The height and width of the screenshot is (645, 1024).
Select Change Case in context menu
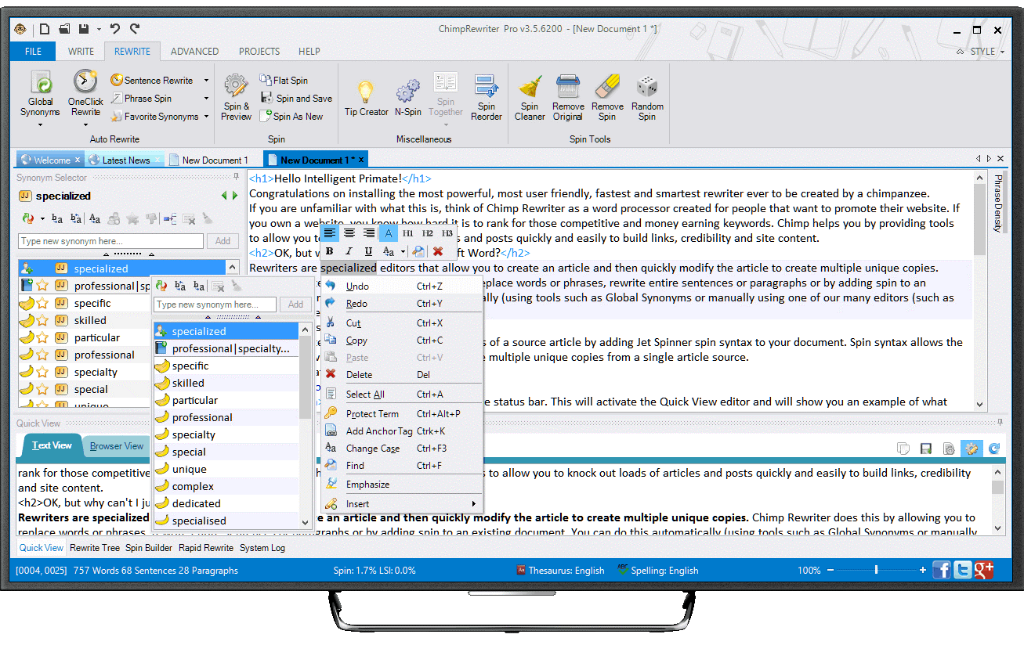[402, 448]
